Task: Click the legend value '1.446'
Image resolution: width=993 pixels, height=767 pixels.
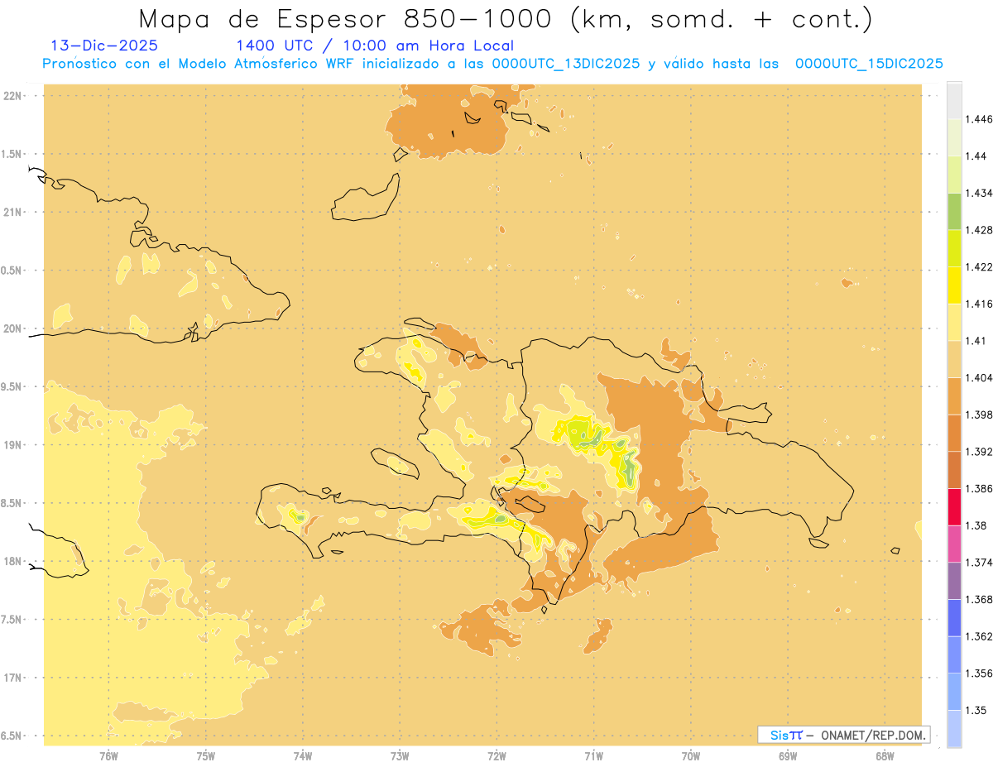Action: [x=979, y=119]
